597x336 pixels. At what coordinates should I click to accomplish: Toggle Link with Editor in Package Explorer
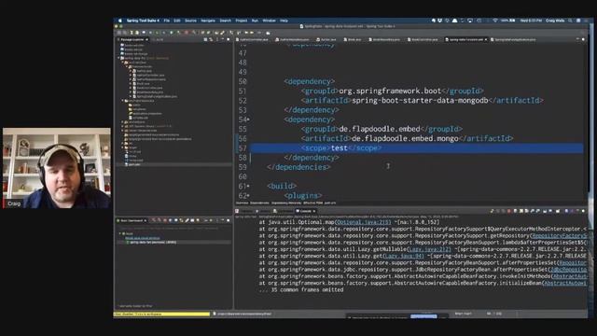(211, 39)
